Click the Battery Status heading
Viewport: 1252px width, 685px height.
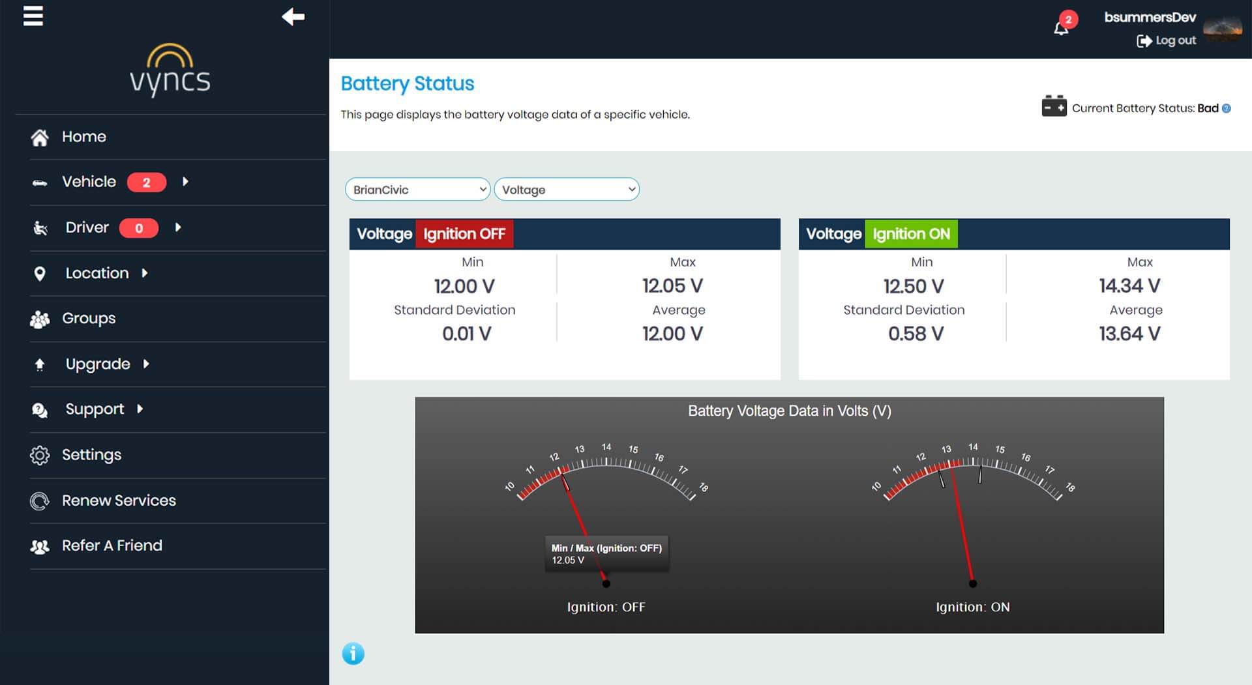pyautogui.click(x=408, y=83)
